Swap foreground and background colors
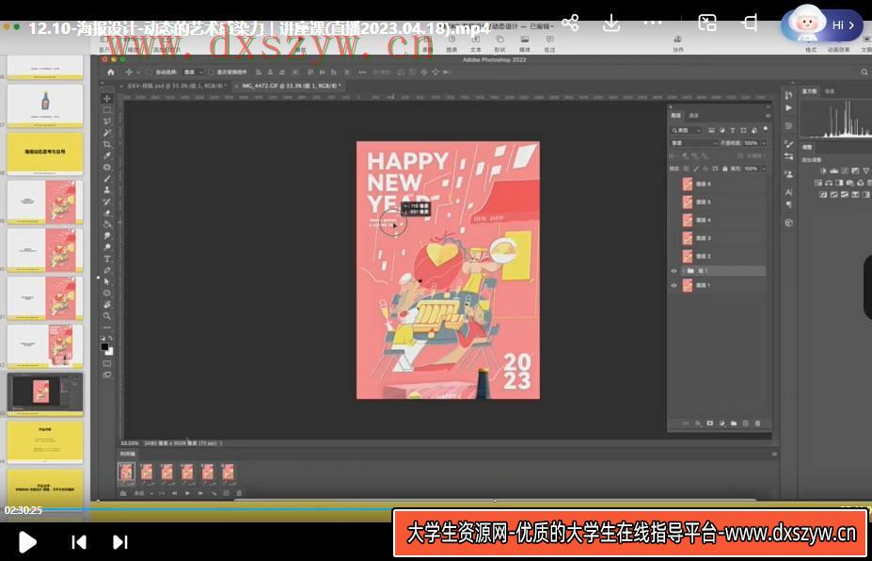The image size is (872, 561). pos(110,338)
